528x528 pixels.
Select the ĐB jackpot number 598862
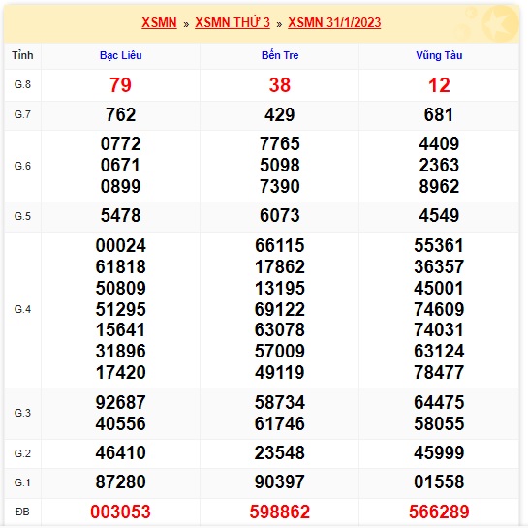tap(280, 512)
